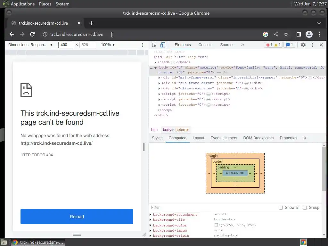Click the Chrome taskbar window button
Viewport: 328px width, 246px height.
pyautogui.click(x=38, y=242)
